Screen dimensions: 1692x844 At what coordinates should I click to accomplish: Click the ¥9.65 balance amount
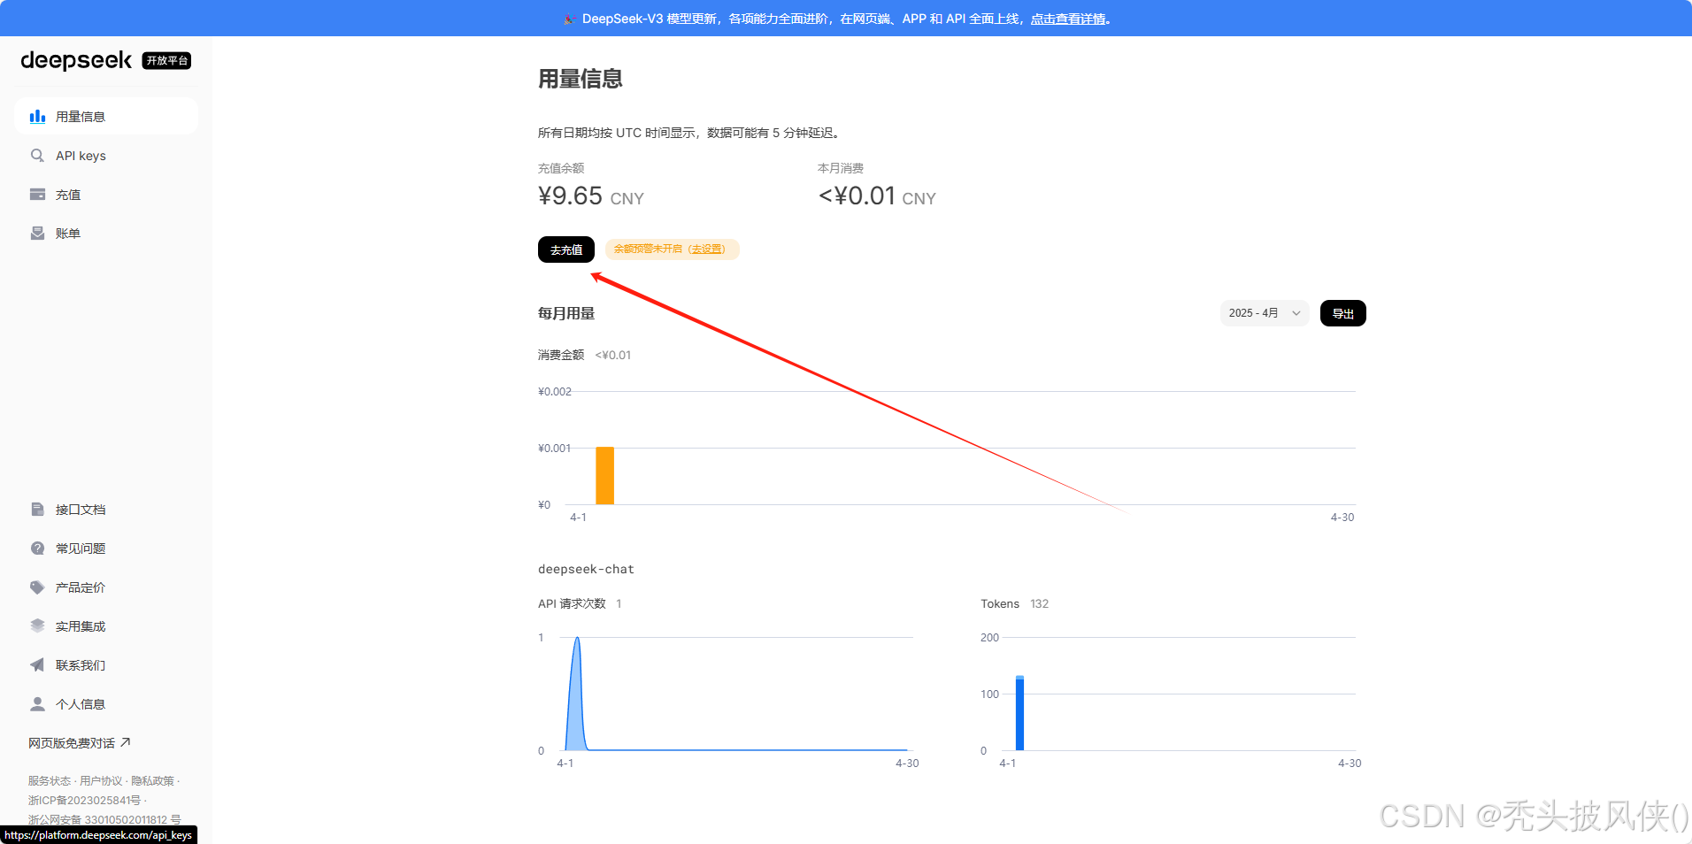pos(570,196)
